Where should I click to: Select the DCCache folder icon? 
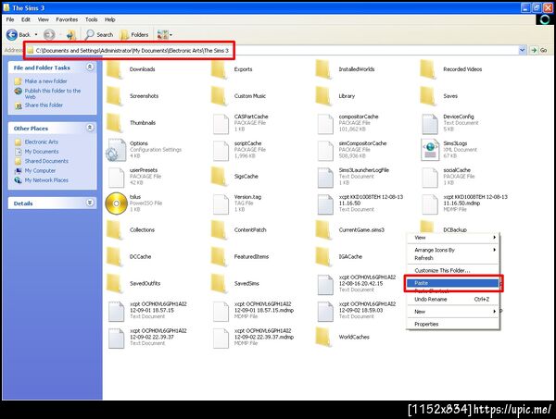pos(115,256)
